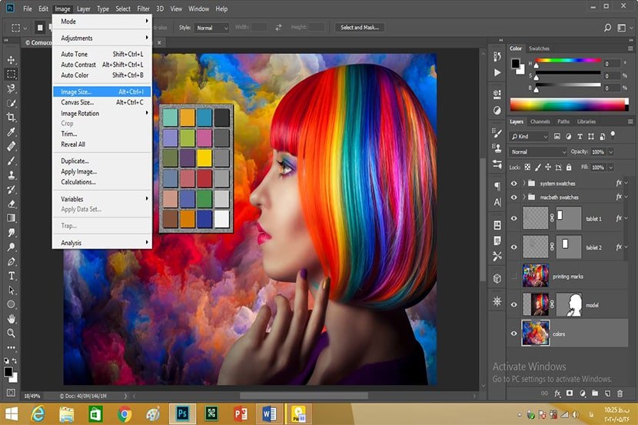
Task: Click the Delete layer trash icon
Action: click(x=620, y=393)
